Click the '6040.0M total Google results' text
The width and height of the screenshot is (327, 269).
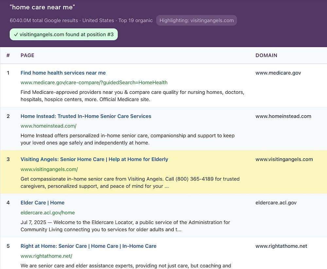(x=44, y=21)
